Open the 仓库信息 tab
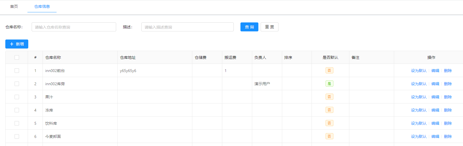Image resolution: width=463 pixels, height=146 pixels. (x=42, y=6)
